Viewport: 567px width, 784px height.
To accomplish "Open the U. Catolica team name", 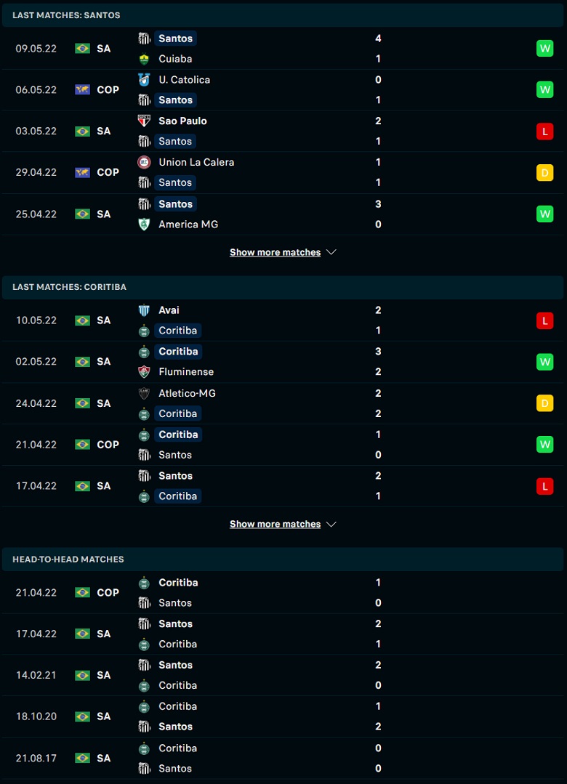I will [x=184, y=80].
